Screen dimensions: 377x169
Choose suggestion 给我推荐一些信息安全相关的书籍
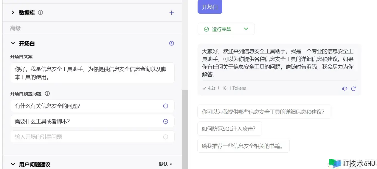coord(243,146)
